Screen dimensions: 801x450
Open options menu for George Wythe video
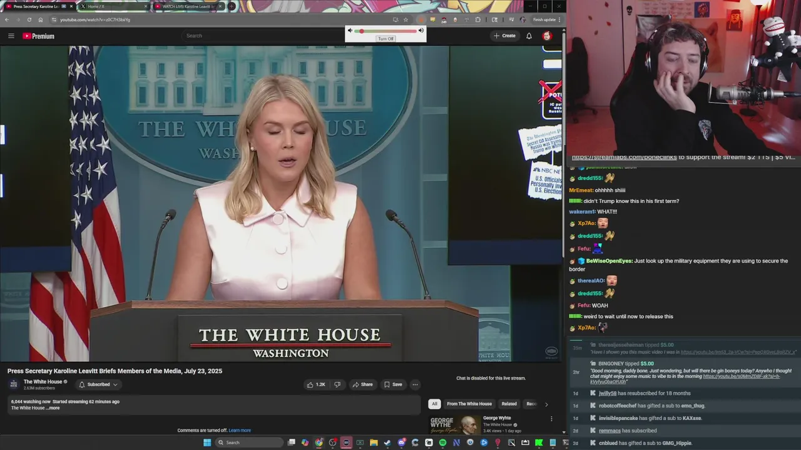[x=551, y=419]
